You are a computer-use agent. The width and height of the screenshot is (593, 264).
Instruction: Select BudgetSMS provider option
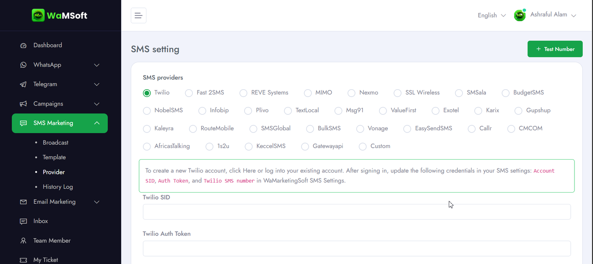(506, 93)
